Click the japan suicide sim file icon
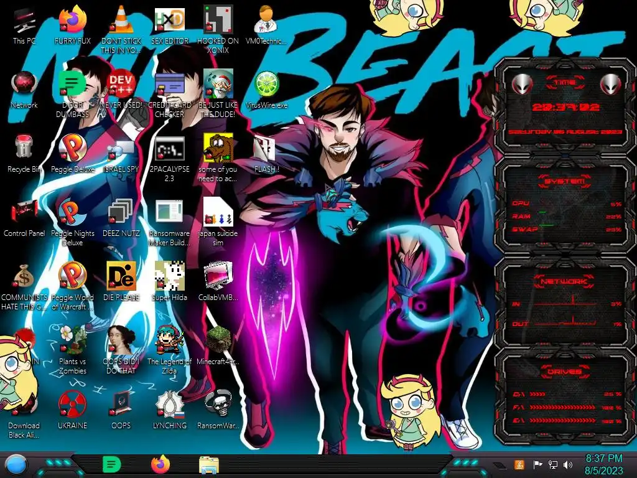 (x=218, y=212)
